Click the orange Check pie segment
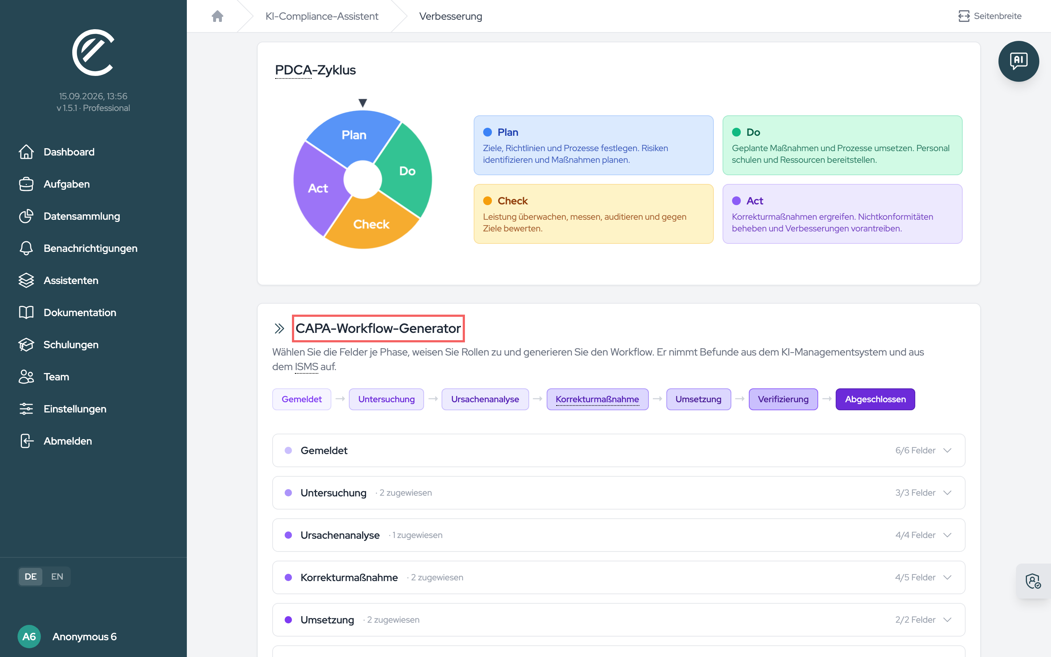 coord(371,224)
